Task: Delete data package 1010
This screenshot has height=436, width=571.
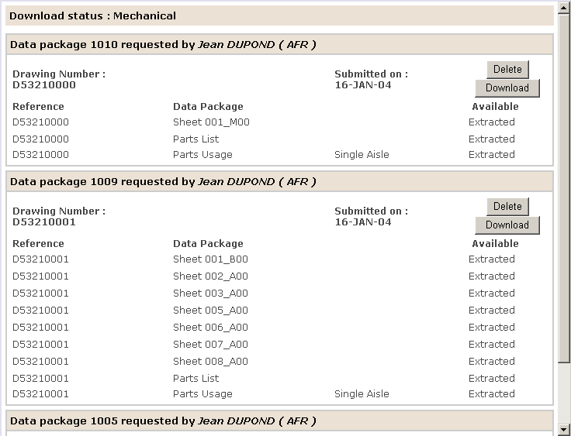Action: (507, 69)
